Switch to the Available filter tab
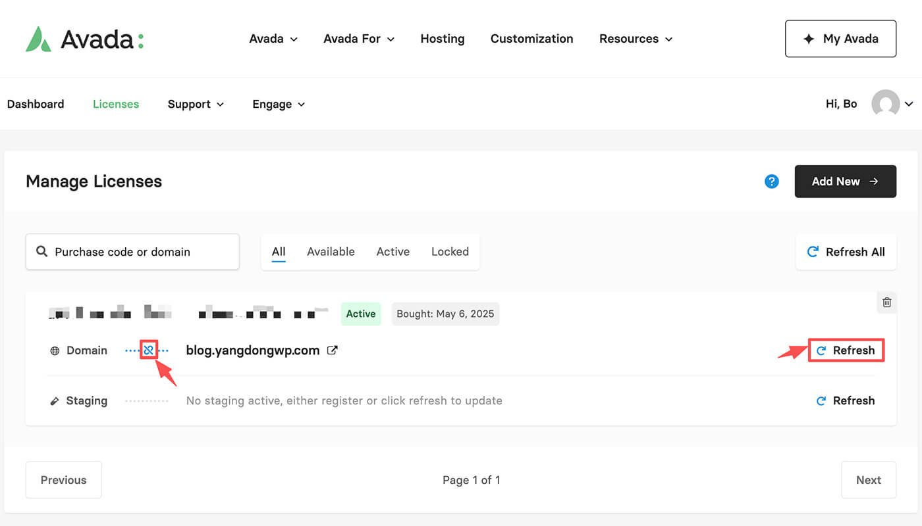922x526 pixels. tap(331, 252)
